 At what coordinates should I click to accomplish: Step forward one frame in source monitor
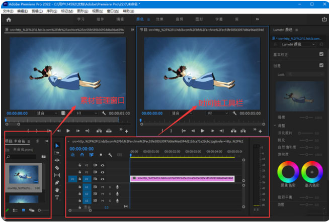(78, 131)
